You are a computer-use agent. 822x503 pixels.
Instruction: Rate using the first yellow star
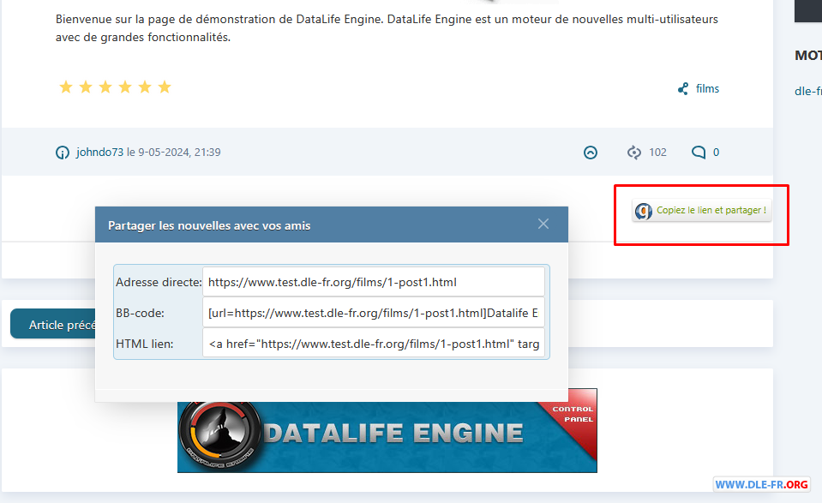coord(65,87)
